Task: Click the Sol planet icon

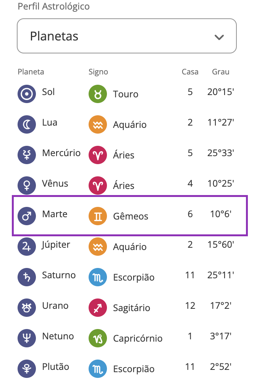Action: (26, 94)
